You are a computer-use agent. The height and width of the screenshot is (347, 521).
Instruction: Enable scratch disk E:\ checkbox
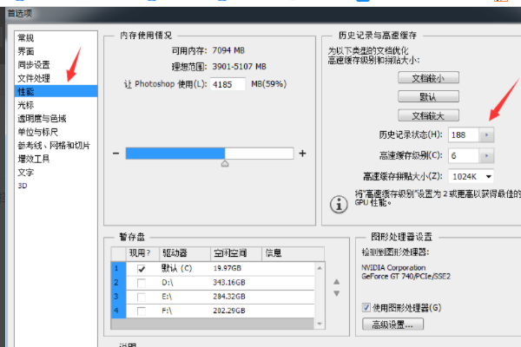coord(142,297)
